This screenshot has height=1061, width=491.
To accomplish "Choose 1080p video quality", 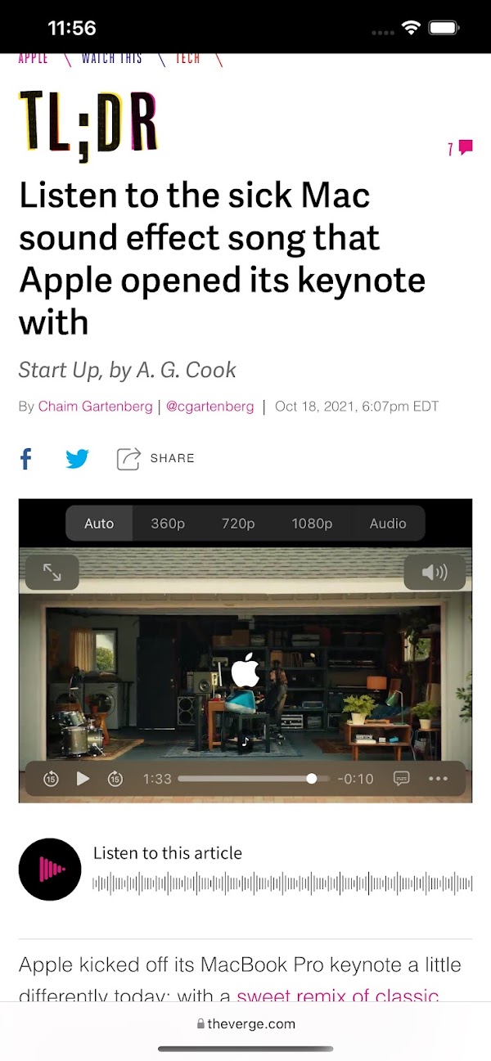I will 312,524.
